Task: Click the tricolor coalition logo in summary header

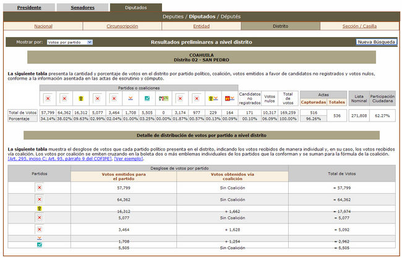Action: [x=163, y=99]
